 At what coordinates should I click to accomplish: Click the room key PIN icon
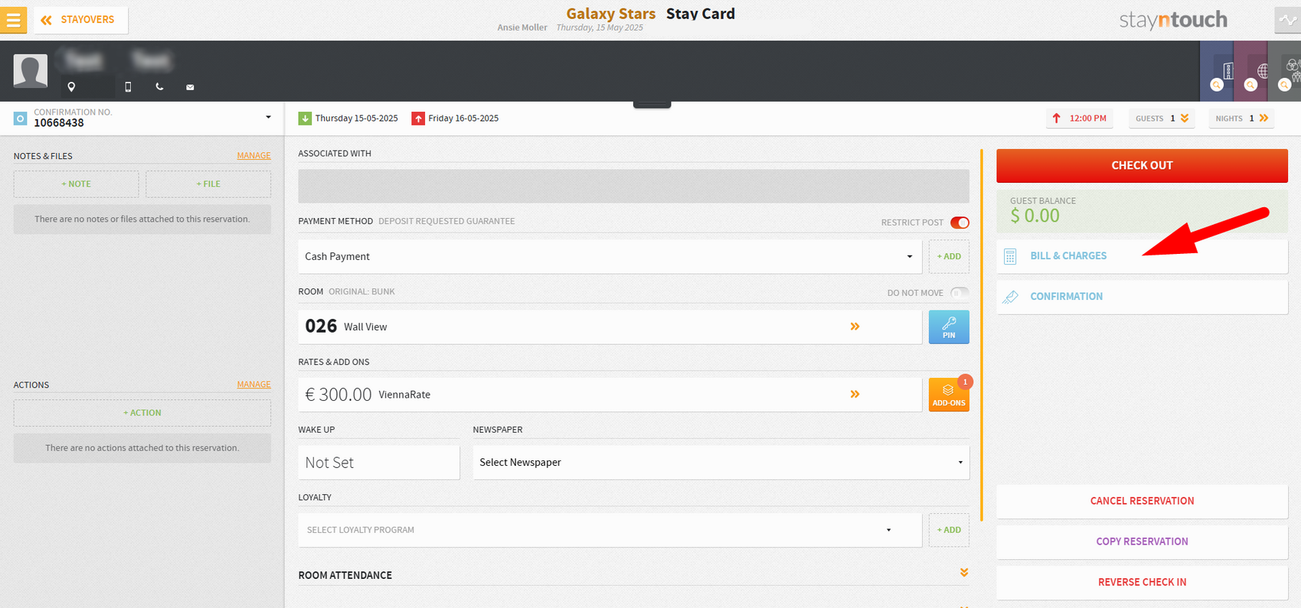click(949, 327)
